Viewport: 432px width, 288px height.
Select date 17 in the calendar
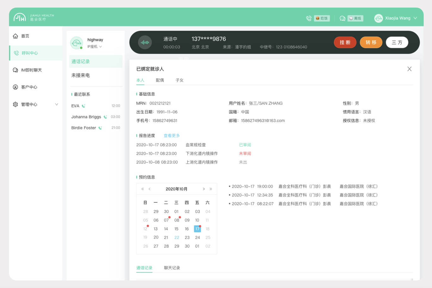[x=197, y=229]
